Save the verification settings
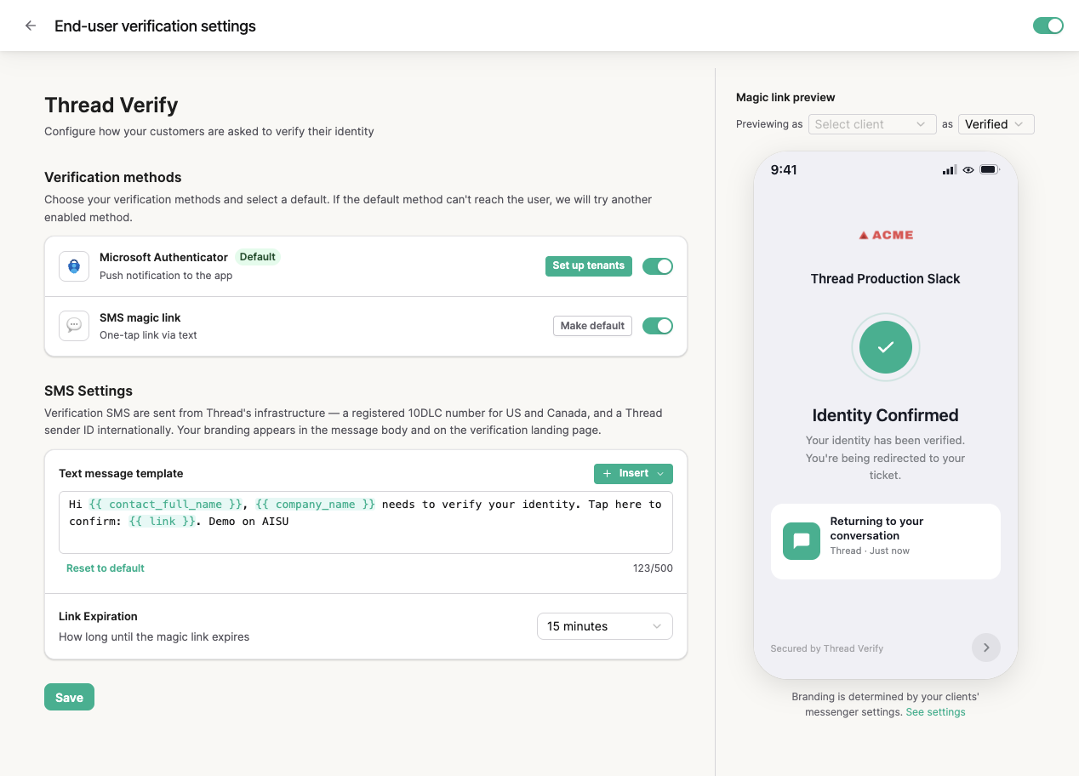1079x776 pixels. (69, 697)
